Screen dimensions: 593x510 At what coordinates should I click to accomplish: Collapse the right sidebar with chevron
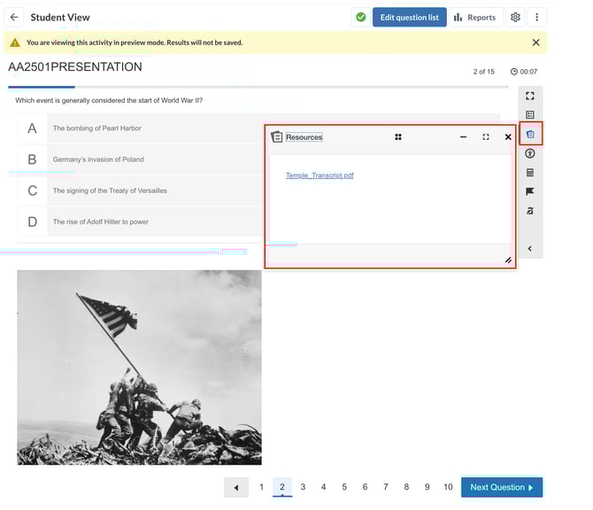[530, 249]
